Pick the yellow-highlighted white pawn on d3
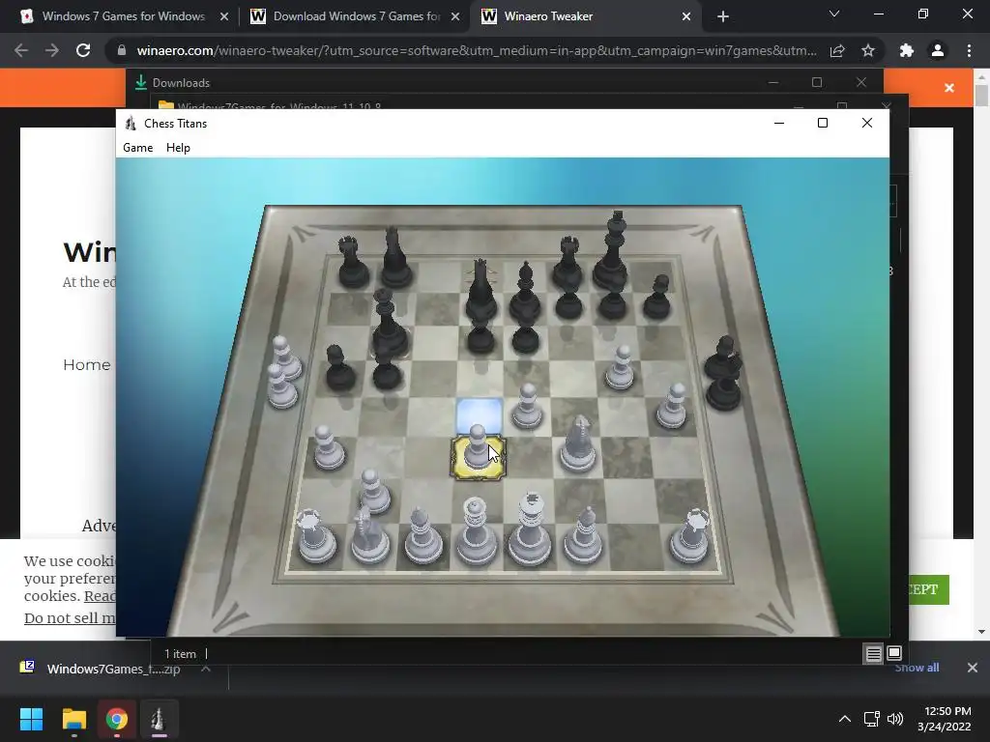 [478, 448]
